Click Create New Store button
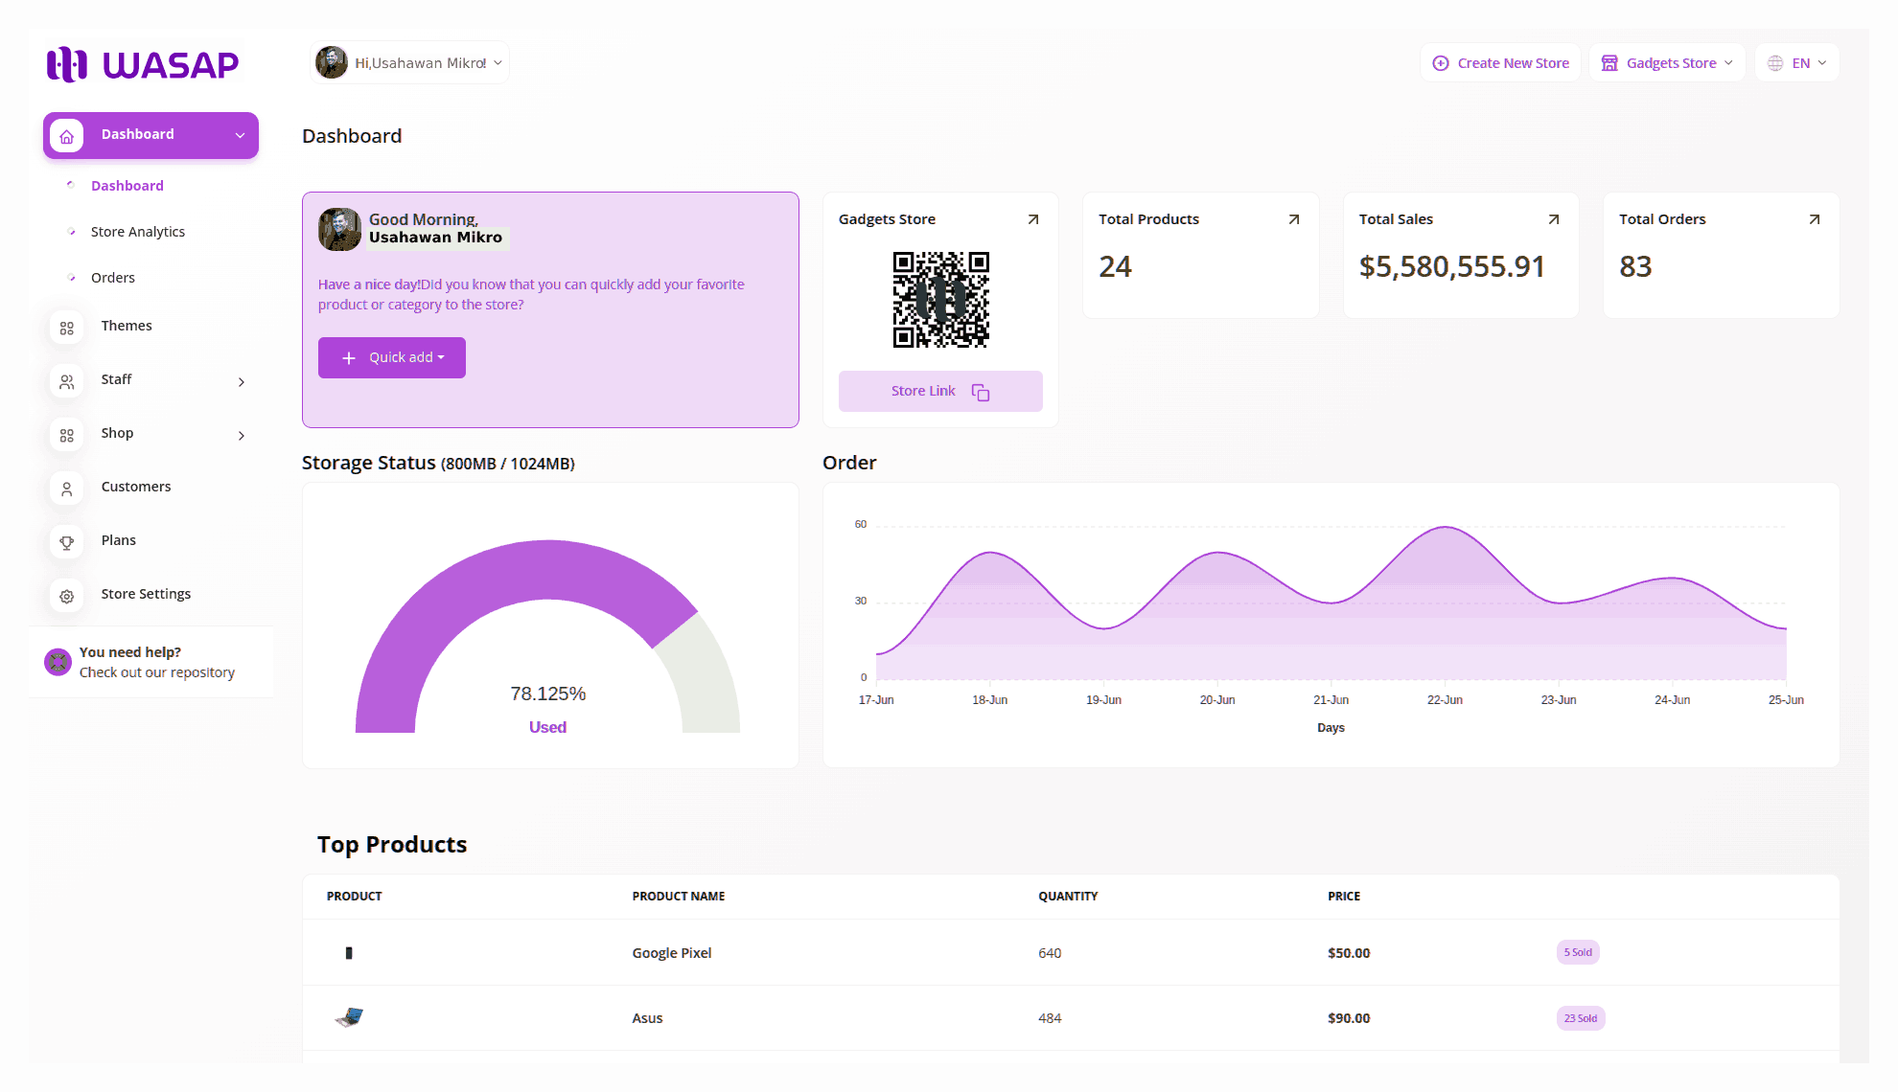 [1500, 63]
